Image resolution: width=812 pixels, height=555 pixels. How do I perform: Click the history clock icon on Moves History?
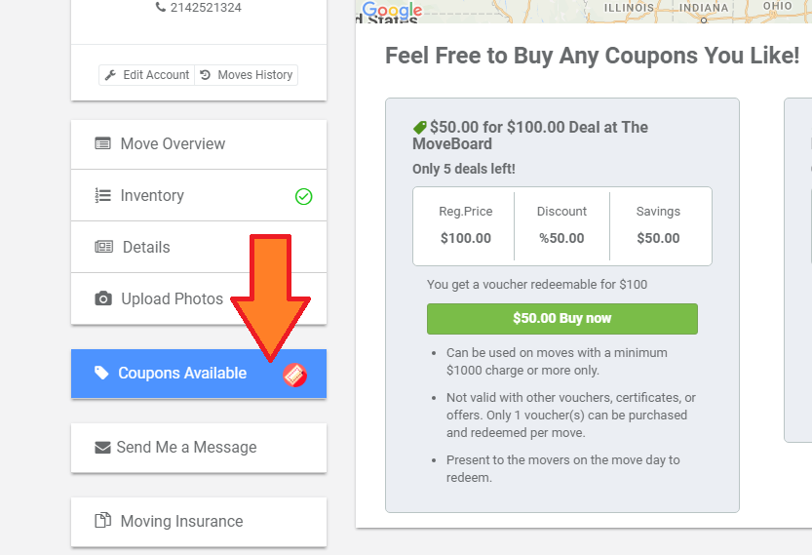(x=206, y=75)
